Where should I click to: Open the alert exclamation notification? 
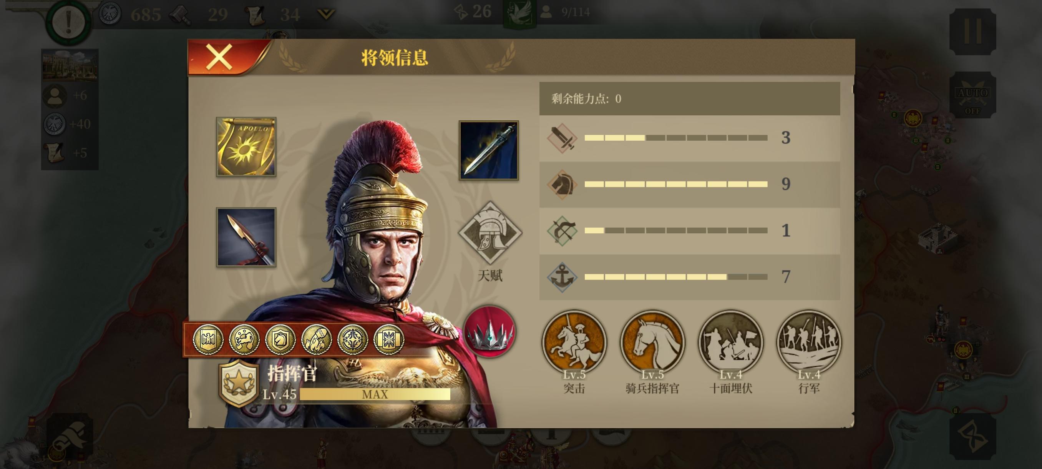[68, 22]
